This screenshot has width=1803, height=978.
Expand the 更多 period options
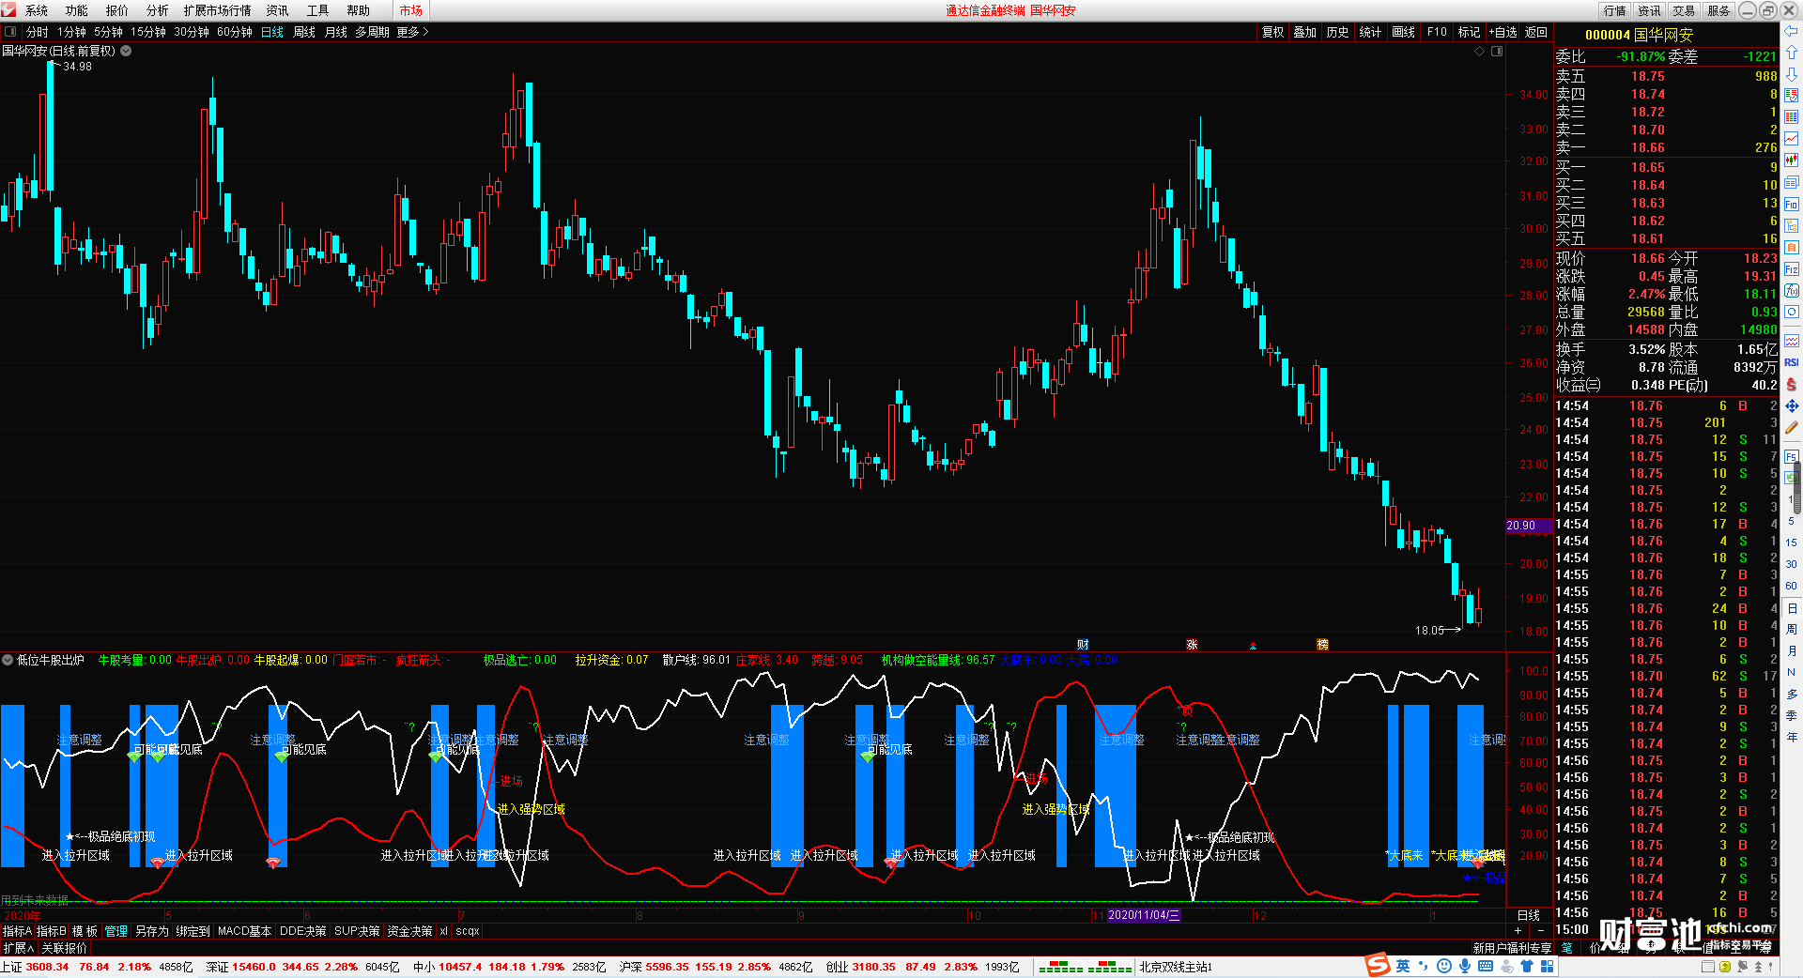[412, 32]
